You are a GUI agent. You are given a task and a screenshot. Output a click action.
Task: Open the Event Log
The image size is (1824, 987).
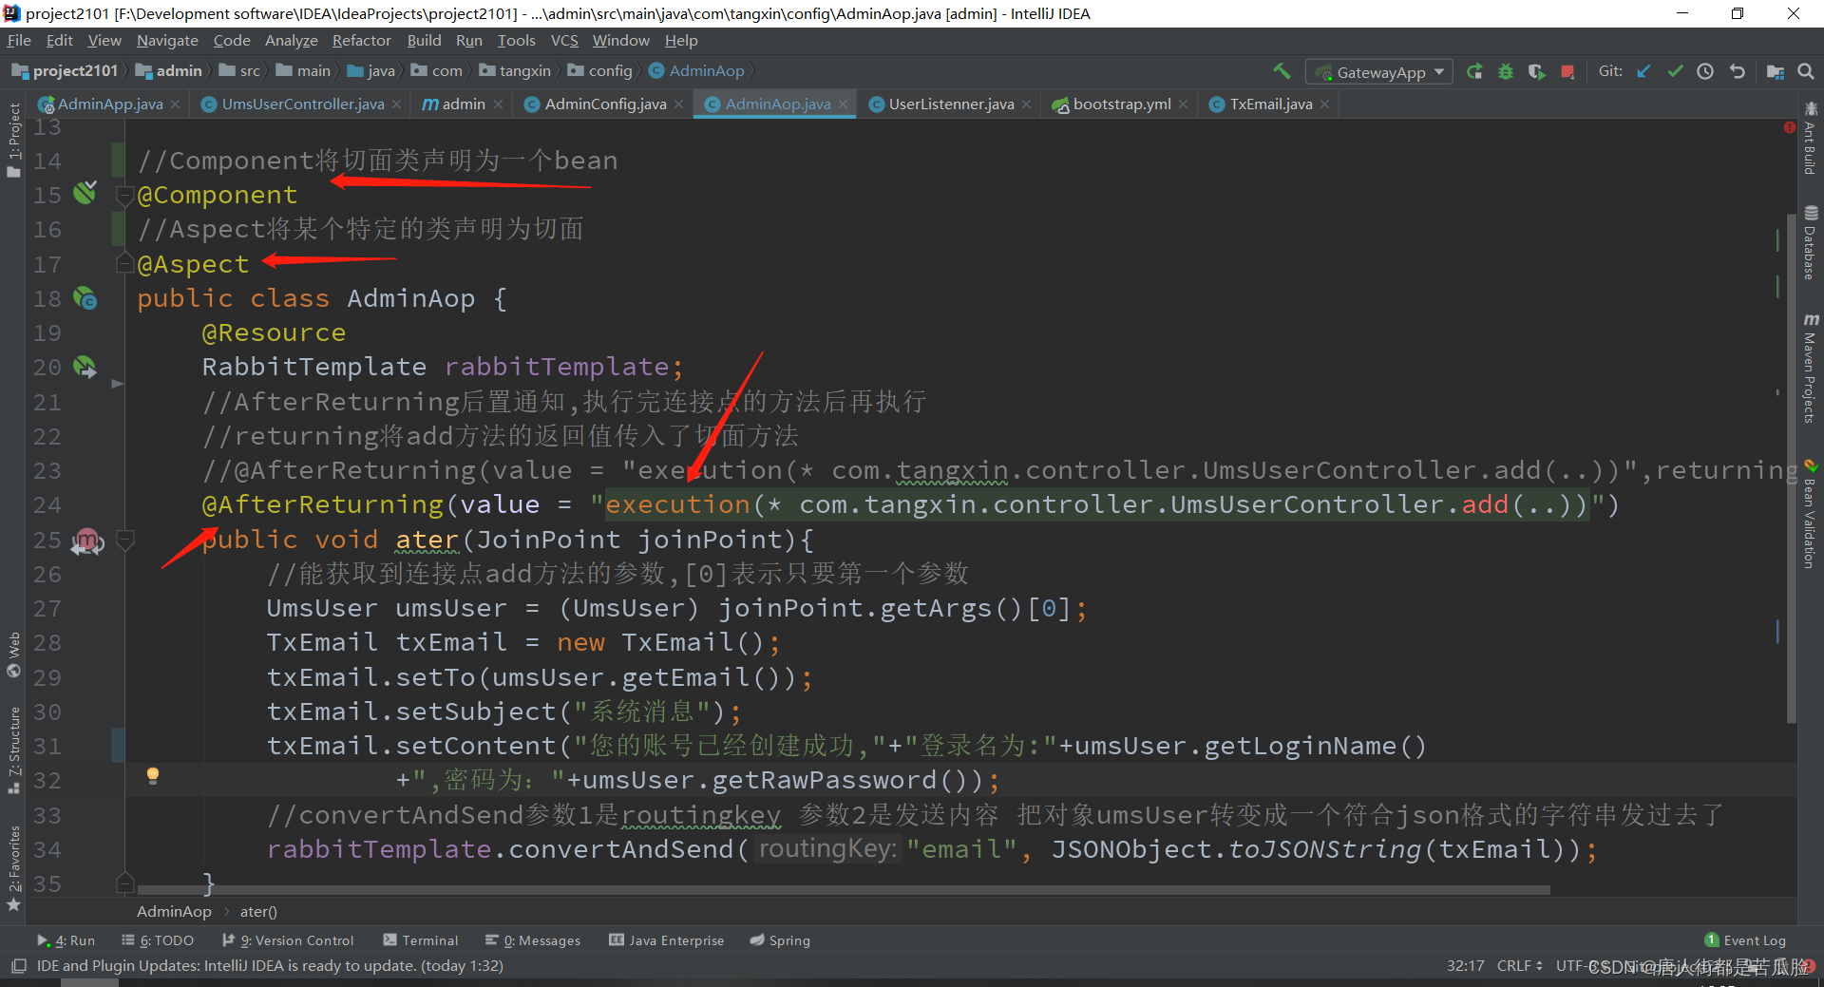point(1745,940)
